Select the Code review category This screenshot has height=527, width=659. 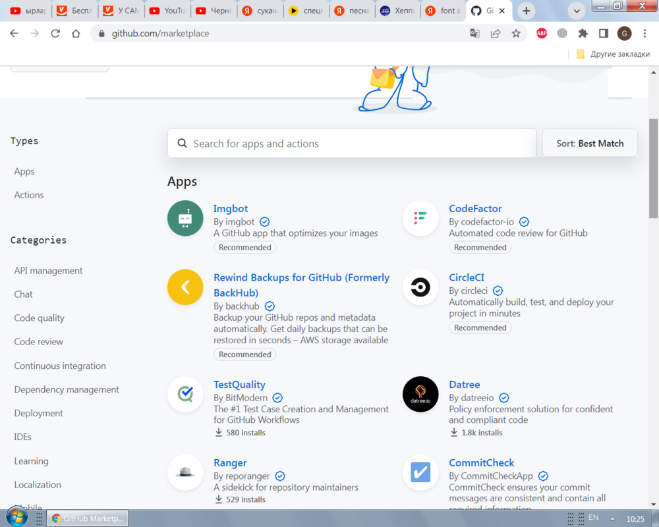click(x=39, y=342)
